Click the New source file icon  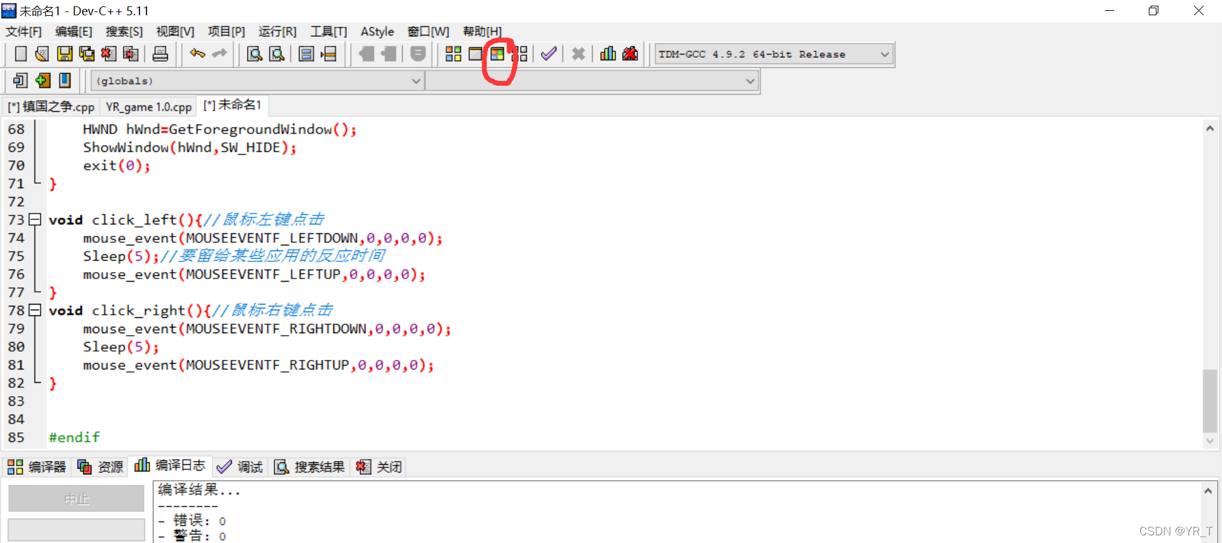point(20,54)
